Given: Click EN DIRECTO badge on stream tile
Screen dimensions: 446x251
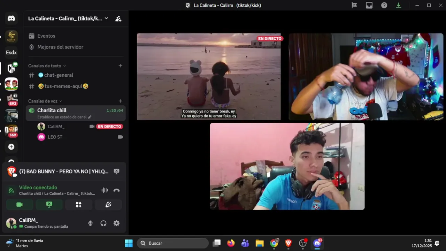Looking at the screenshot, I should 270,39.
